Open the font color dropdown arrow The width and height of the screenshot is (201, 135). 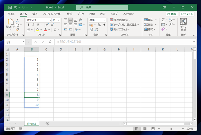pyautogui.click(x=49, y=30)
